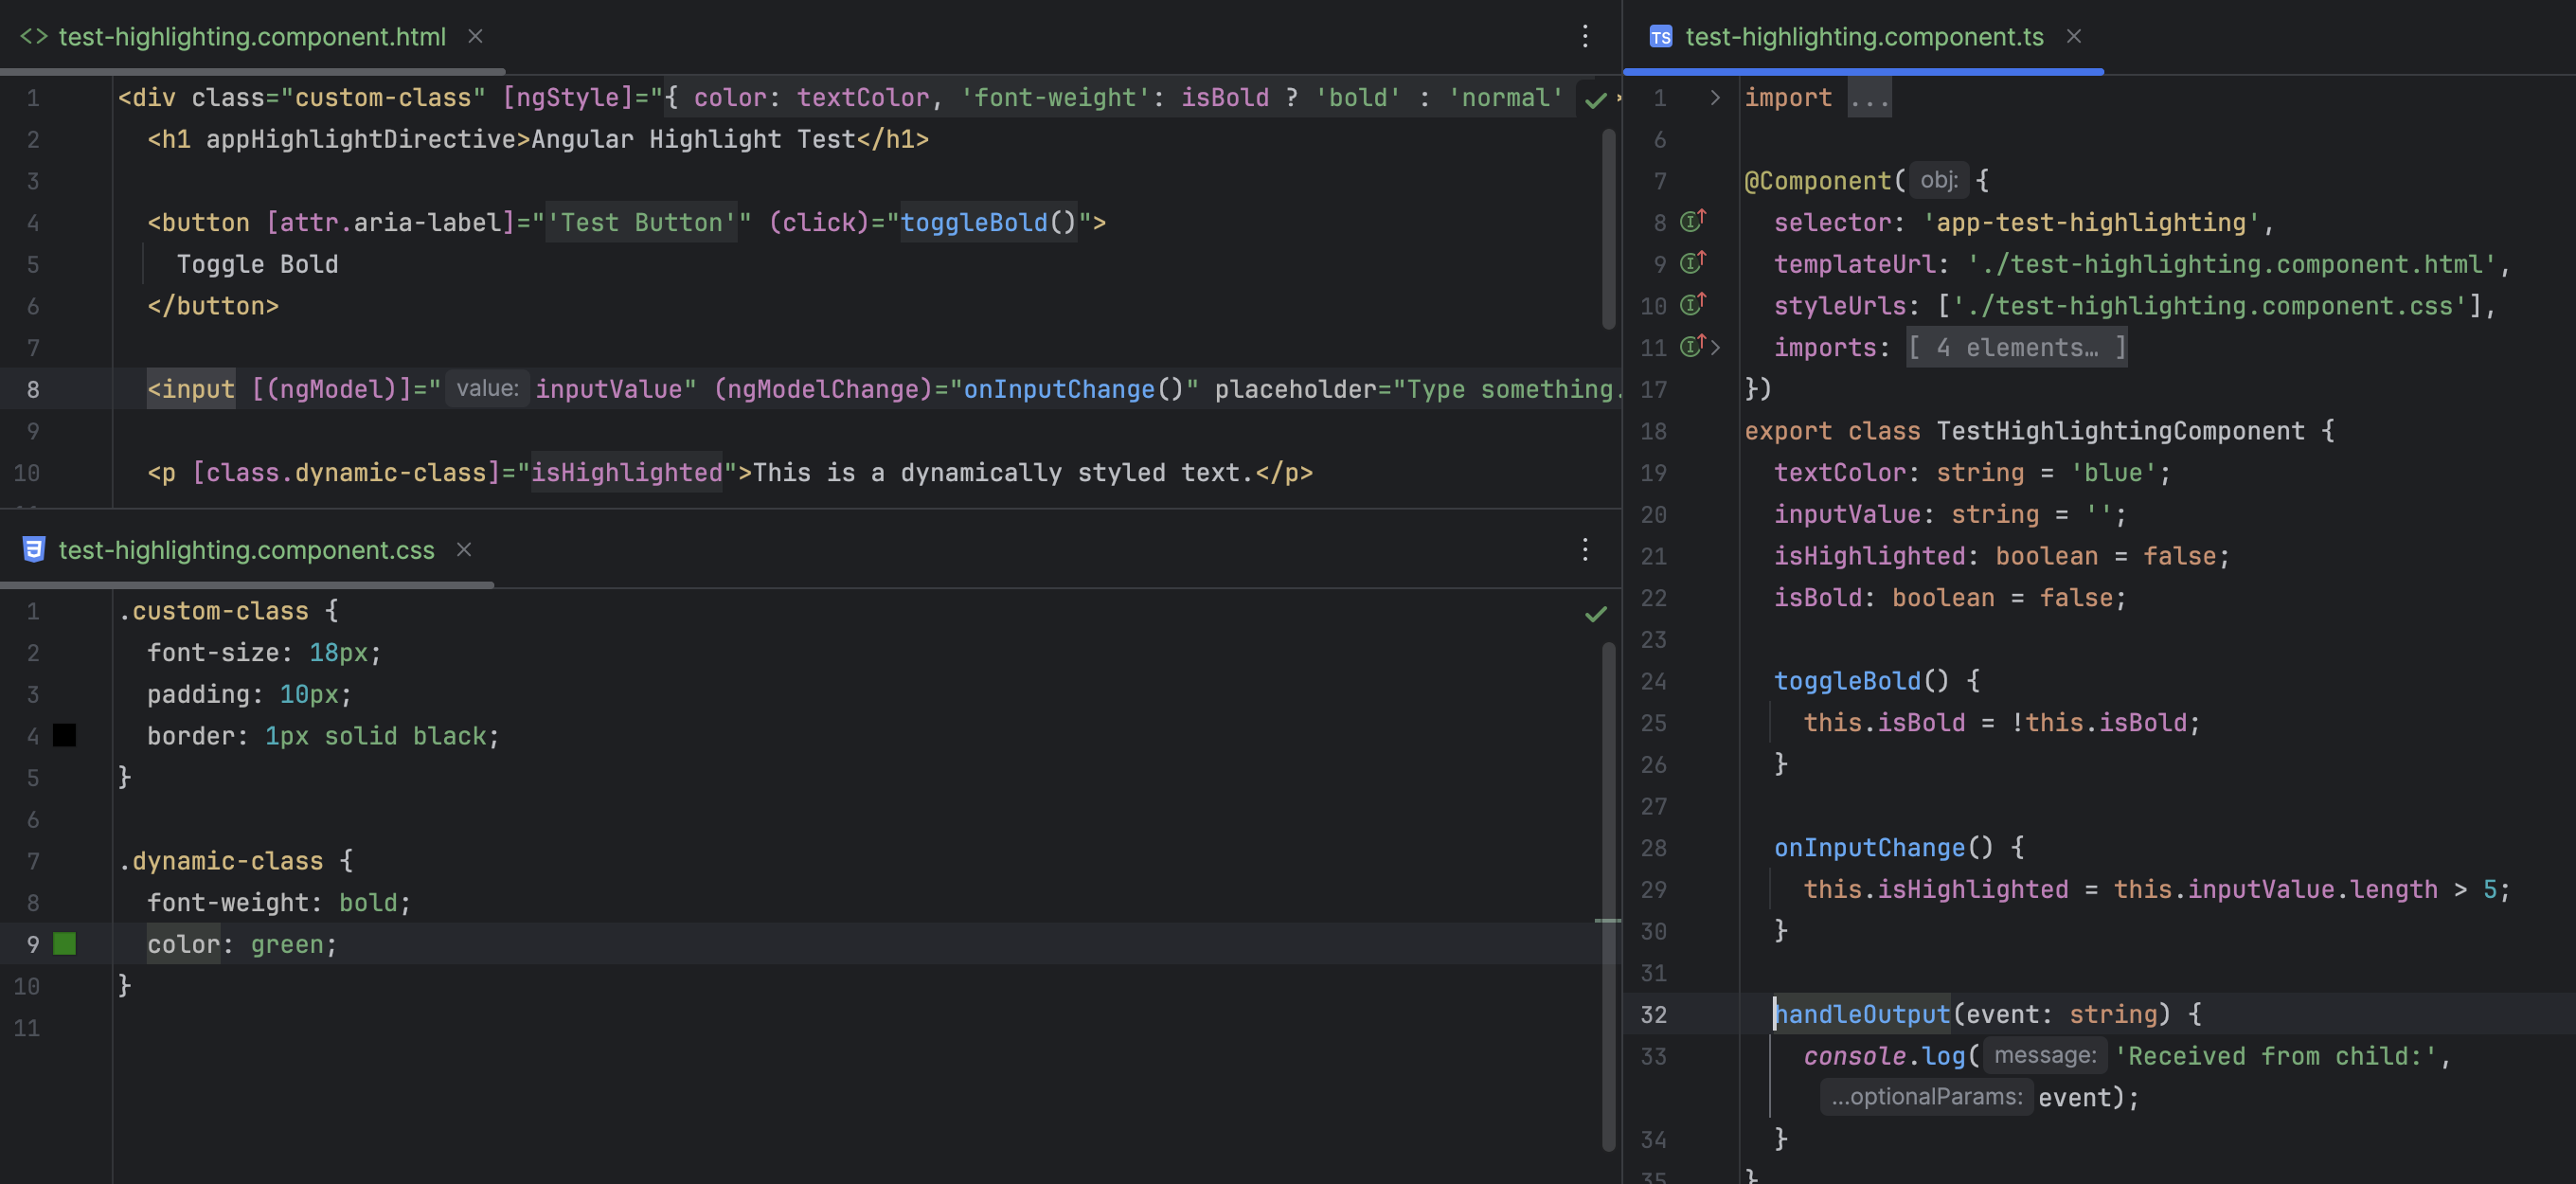2576x1184 pixels.
Task: Click the gutter navigation icon next to templateUrl
Action: (x=1692, y=263)
